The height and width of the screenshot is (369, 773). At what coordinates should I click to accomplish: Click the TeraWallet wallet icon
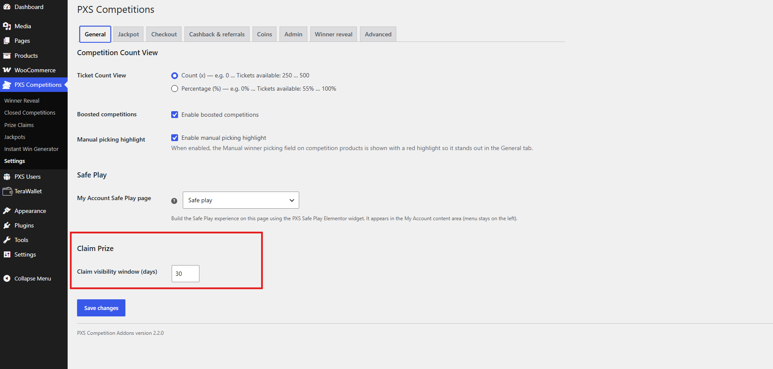point(7,191)
